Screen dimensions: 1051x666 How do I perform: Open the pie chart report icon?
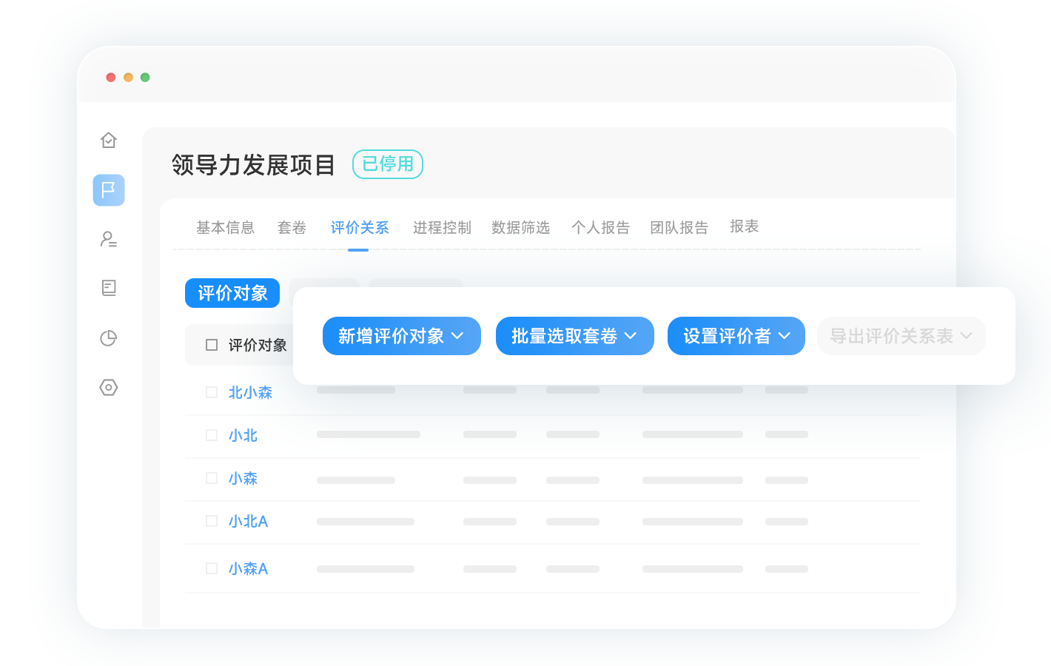pos(109,338)
